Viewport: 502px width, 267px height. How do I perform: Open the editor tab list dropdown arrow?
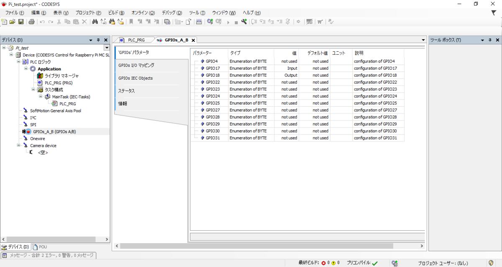tap(423, 40)
